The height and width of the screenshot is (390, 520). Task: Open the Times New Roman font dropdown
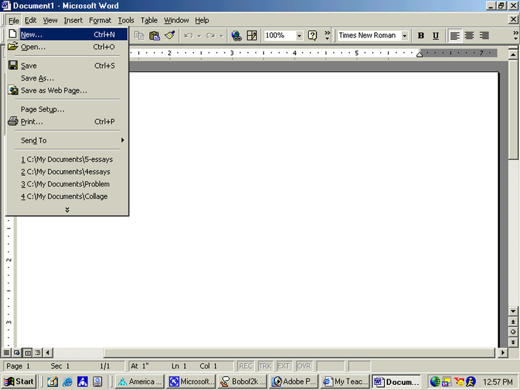(404, 35)
